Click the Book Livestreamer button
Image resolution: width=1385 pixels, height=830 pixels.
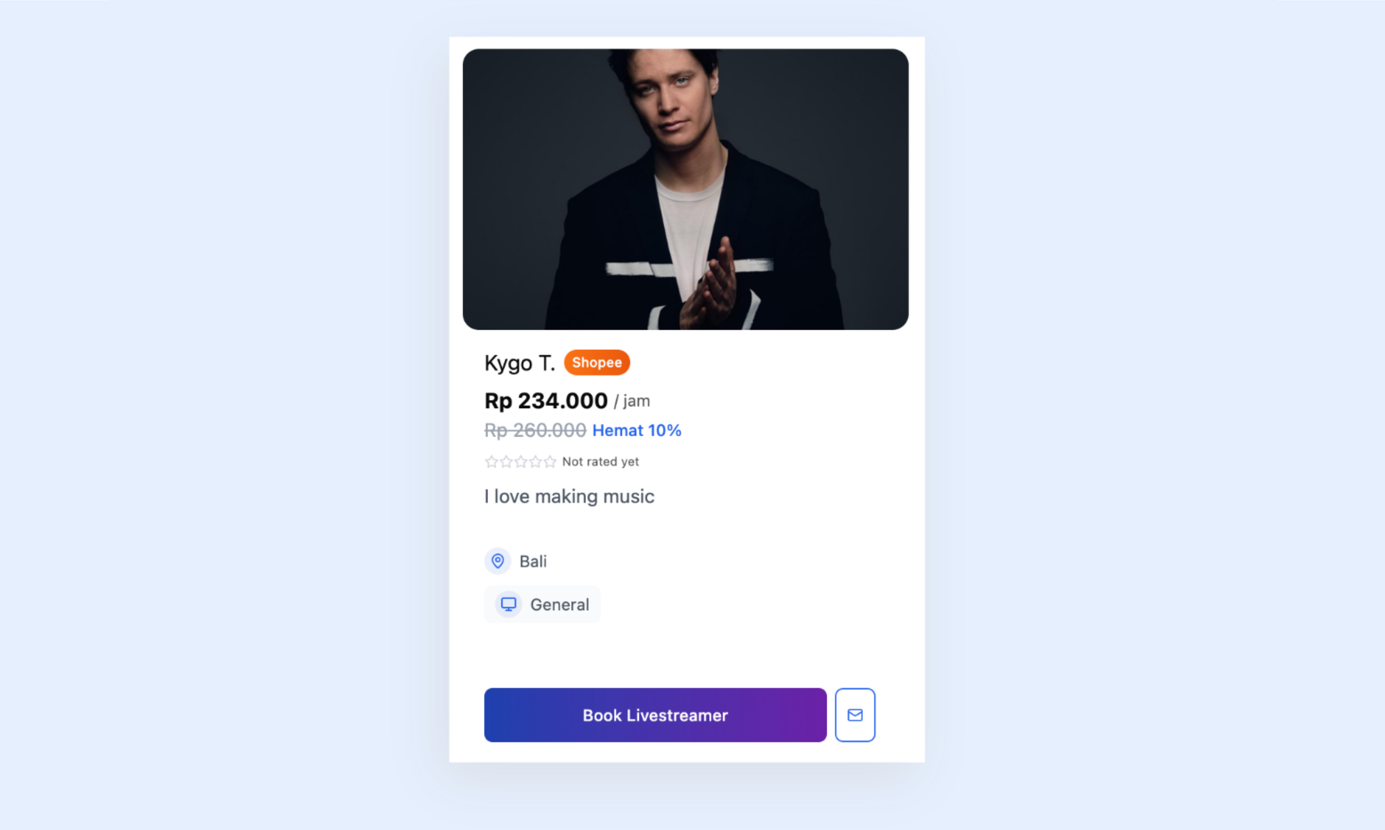(x=655, y=715)
